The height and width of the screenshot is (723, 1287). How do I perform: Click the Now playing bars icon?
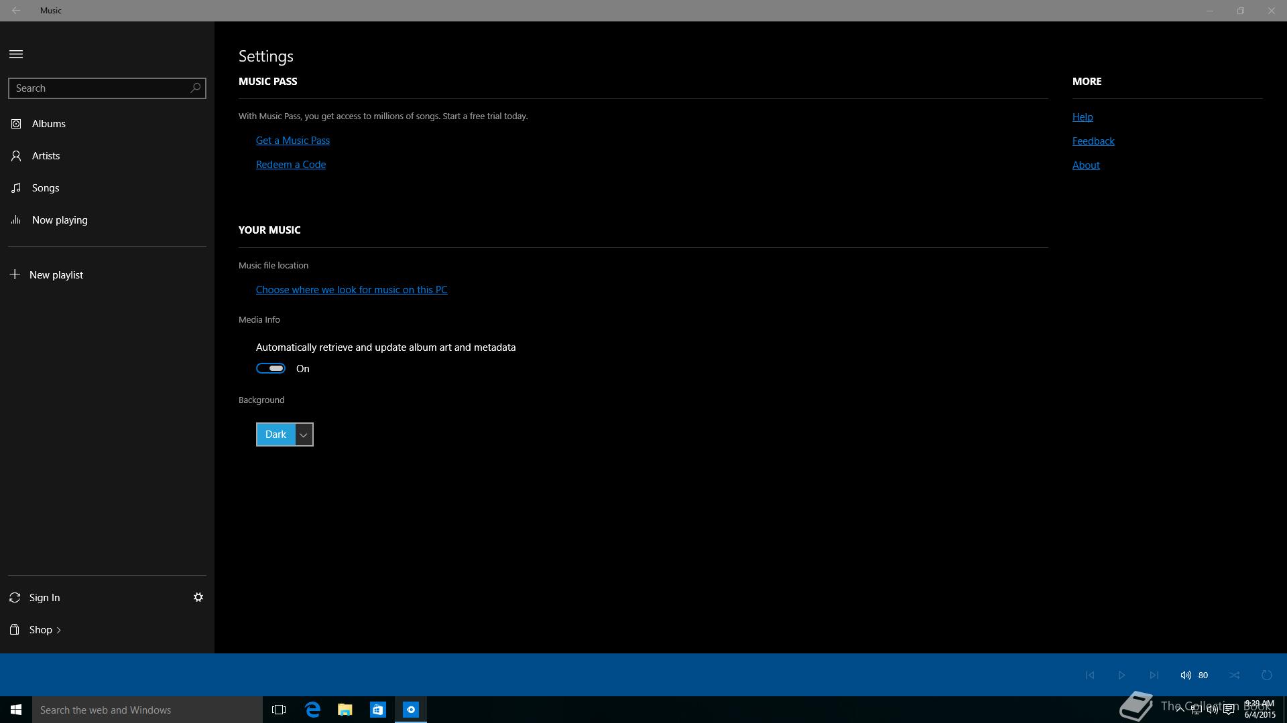(16, 220)
